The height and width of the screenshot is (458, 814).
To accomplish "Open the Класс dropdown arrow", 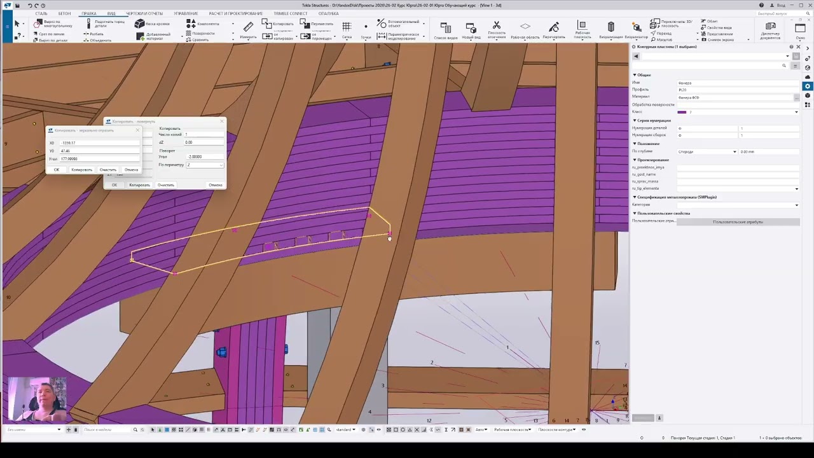I will [796, 112].
